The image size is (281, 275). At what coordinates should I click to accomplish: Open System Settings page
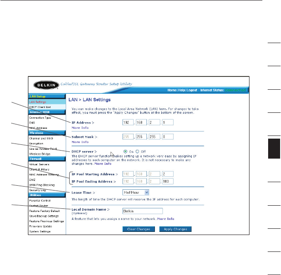tap(40, 231)
